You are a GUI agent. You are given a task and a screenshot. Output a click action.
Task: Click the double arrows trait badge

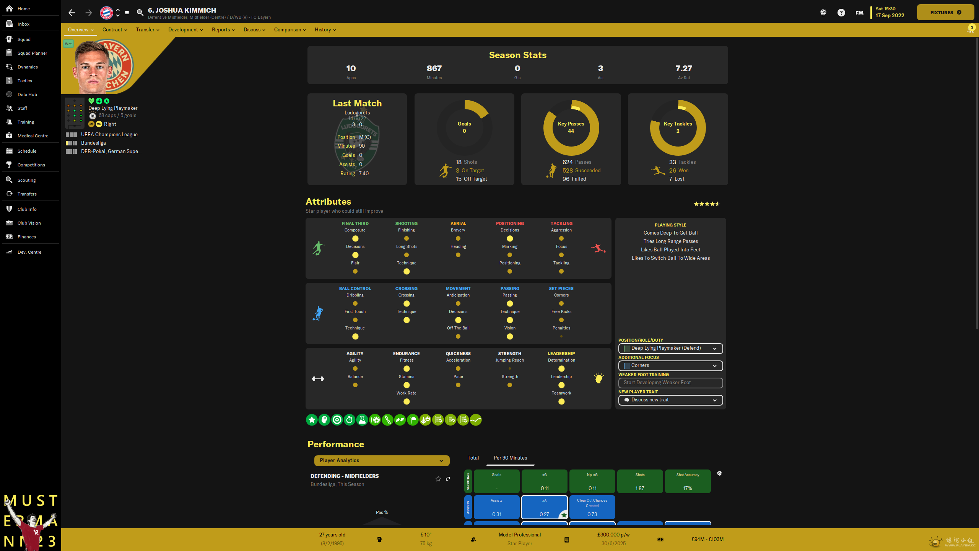[400, 420]
